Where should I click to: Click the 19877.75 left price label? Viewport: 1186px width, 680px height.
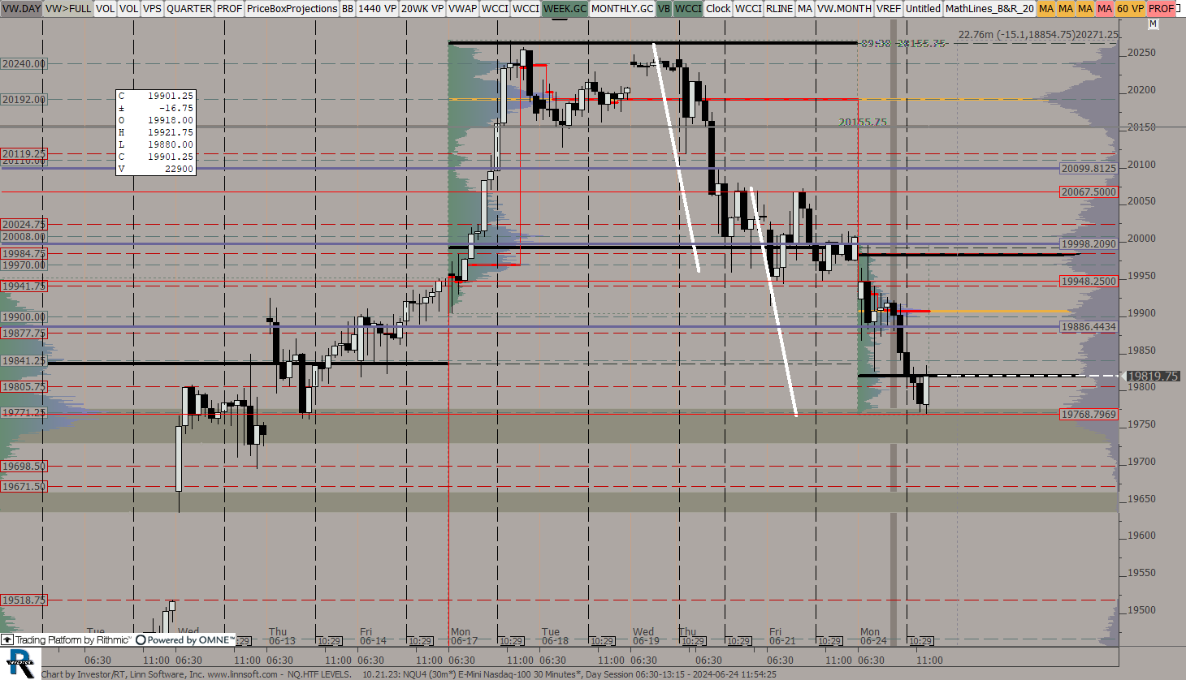click(x=24, y=333)
